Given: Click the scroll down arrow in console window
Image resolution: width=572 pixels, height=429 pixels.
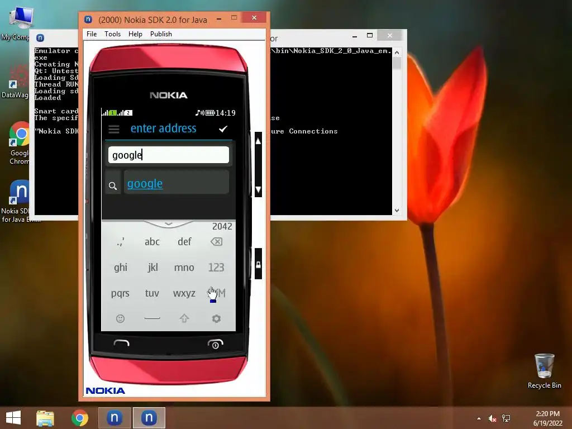Looking at the screenshot, I should coord(397,211).
